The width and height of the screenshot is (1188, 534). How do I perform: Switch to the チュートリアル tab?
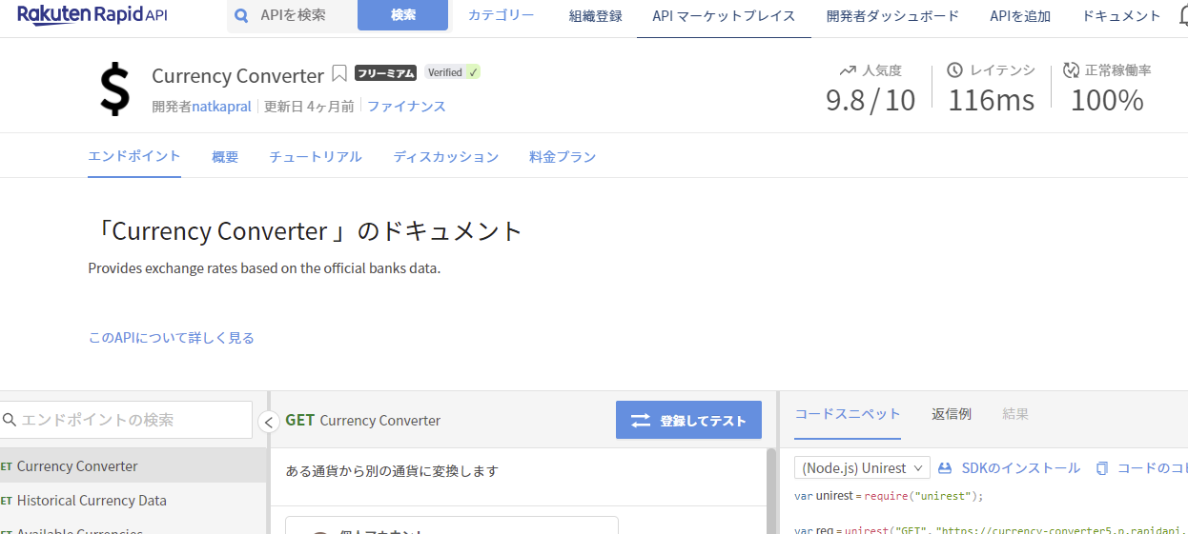pyautogui.click(x=316, y=157)
